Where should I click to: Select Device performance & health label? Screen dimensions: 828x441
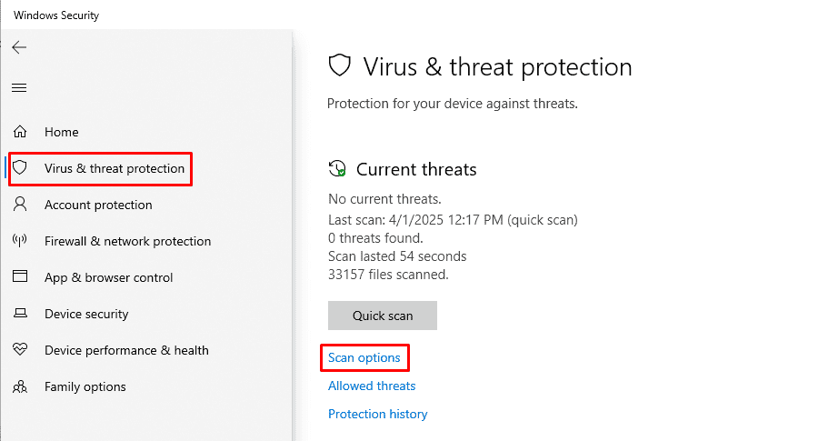(126, 350)
